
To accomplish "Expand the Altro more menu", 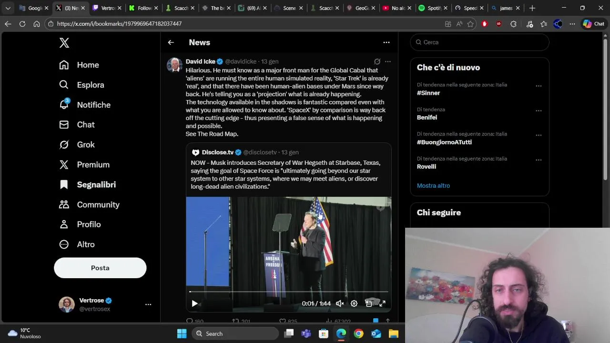I will tap(77, 244).
